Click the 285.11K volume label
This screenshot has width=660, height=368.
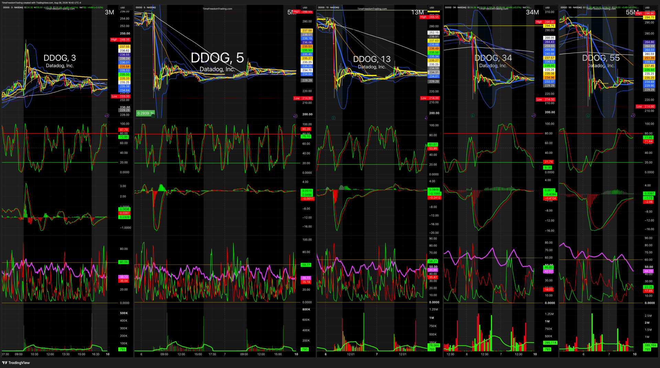pyautogui.click(x=550, y=343)
